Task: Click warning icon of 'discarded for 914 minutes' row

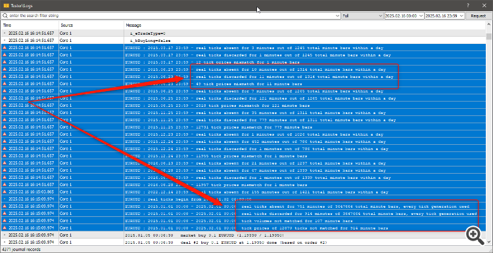Action: [x=5, y=214]
